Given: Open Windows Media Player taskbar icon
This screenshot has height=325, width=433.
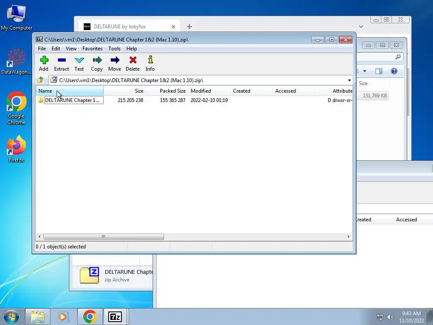Looking at the screenshot, I should click(x=63, y=317).
